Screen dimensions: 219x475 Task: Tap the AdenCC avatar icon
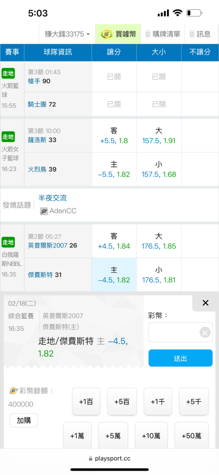[x=44, y=211]
